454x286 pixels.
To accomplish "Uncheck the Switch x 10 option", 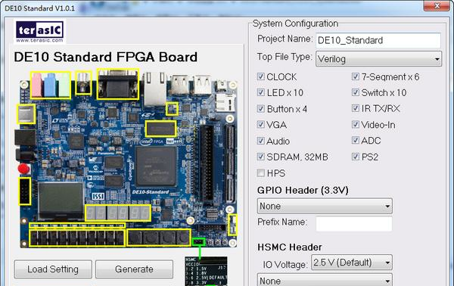I will [356, 92].
